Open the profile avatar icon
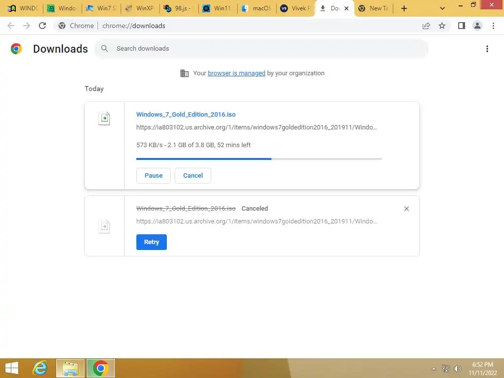Viewport: 504px width, 378px height. pos(477,26)
